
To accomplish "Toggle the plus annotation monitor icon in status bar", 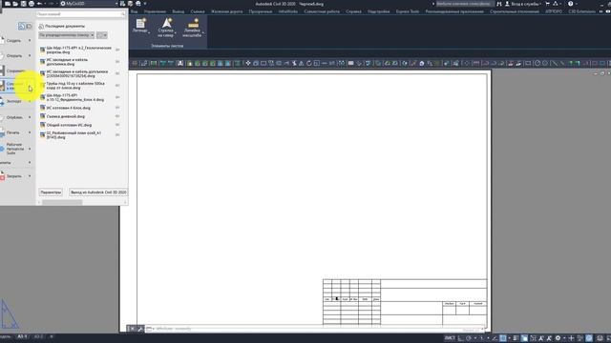I will click(571, 338).
